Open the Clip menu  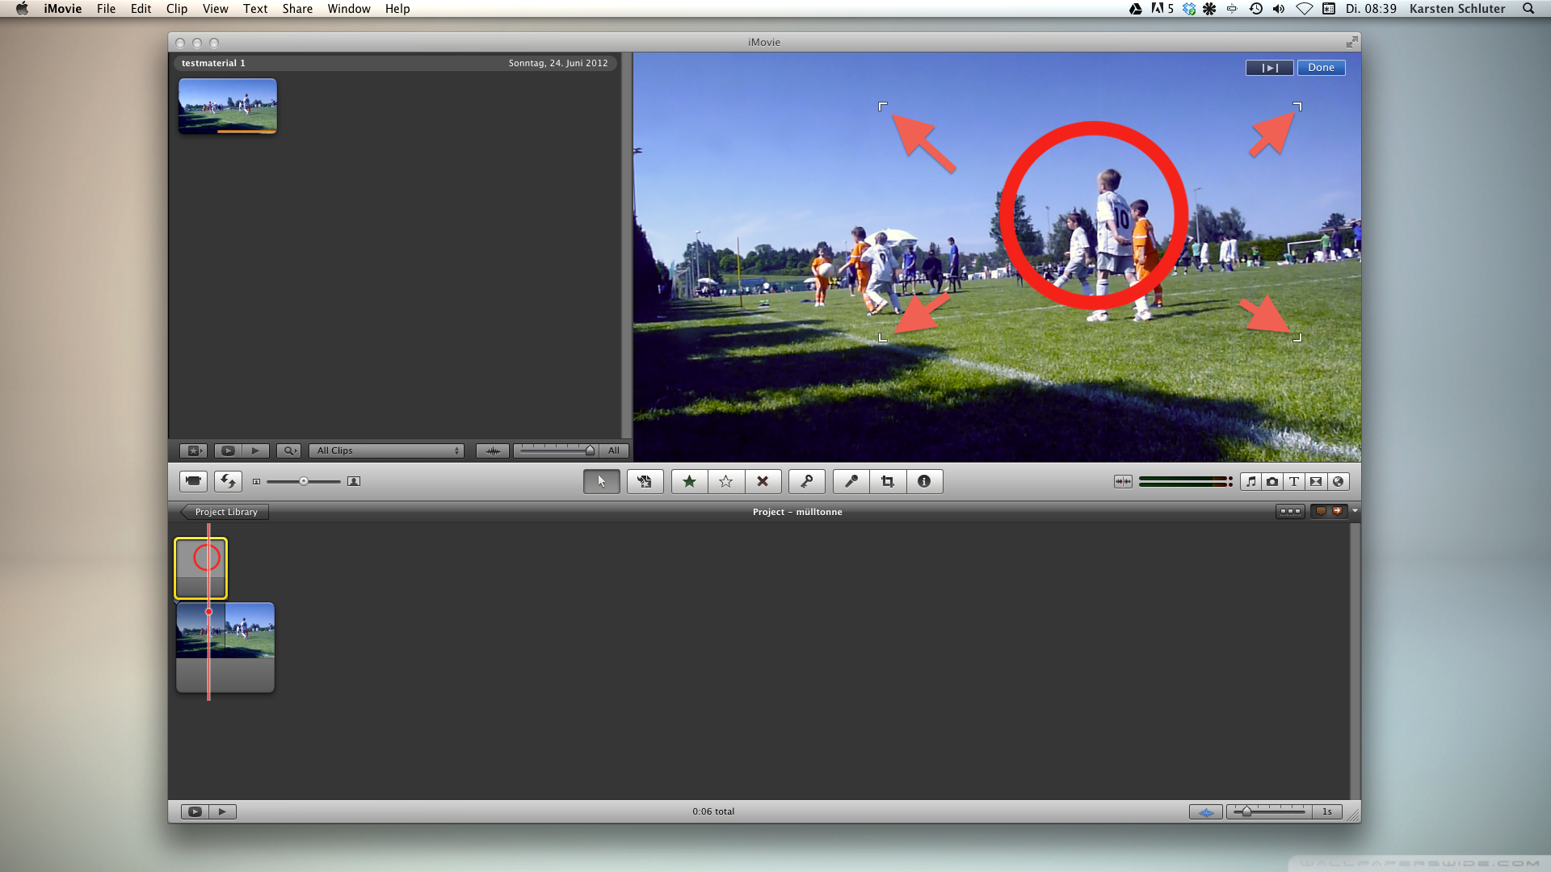(x=176, y=9)
